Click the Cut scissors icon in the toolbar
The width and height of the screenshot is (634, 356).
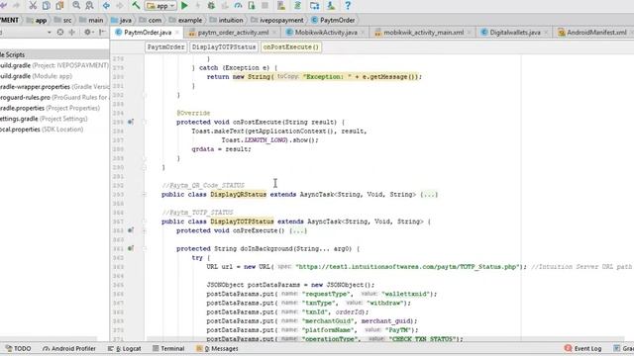click(x=33, y=6)
